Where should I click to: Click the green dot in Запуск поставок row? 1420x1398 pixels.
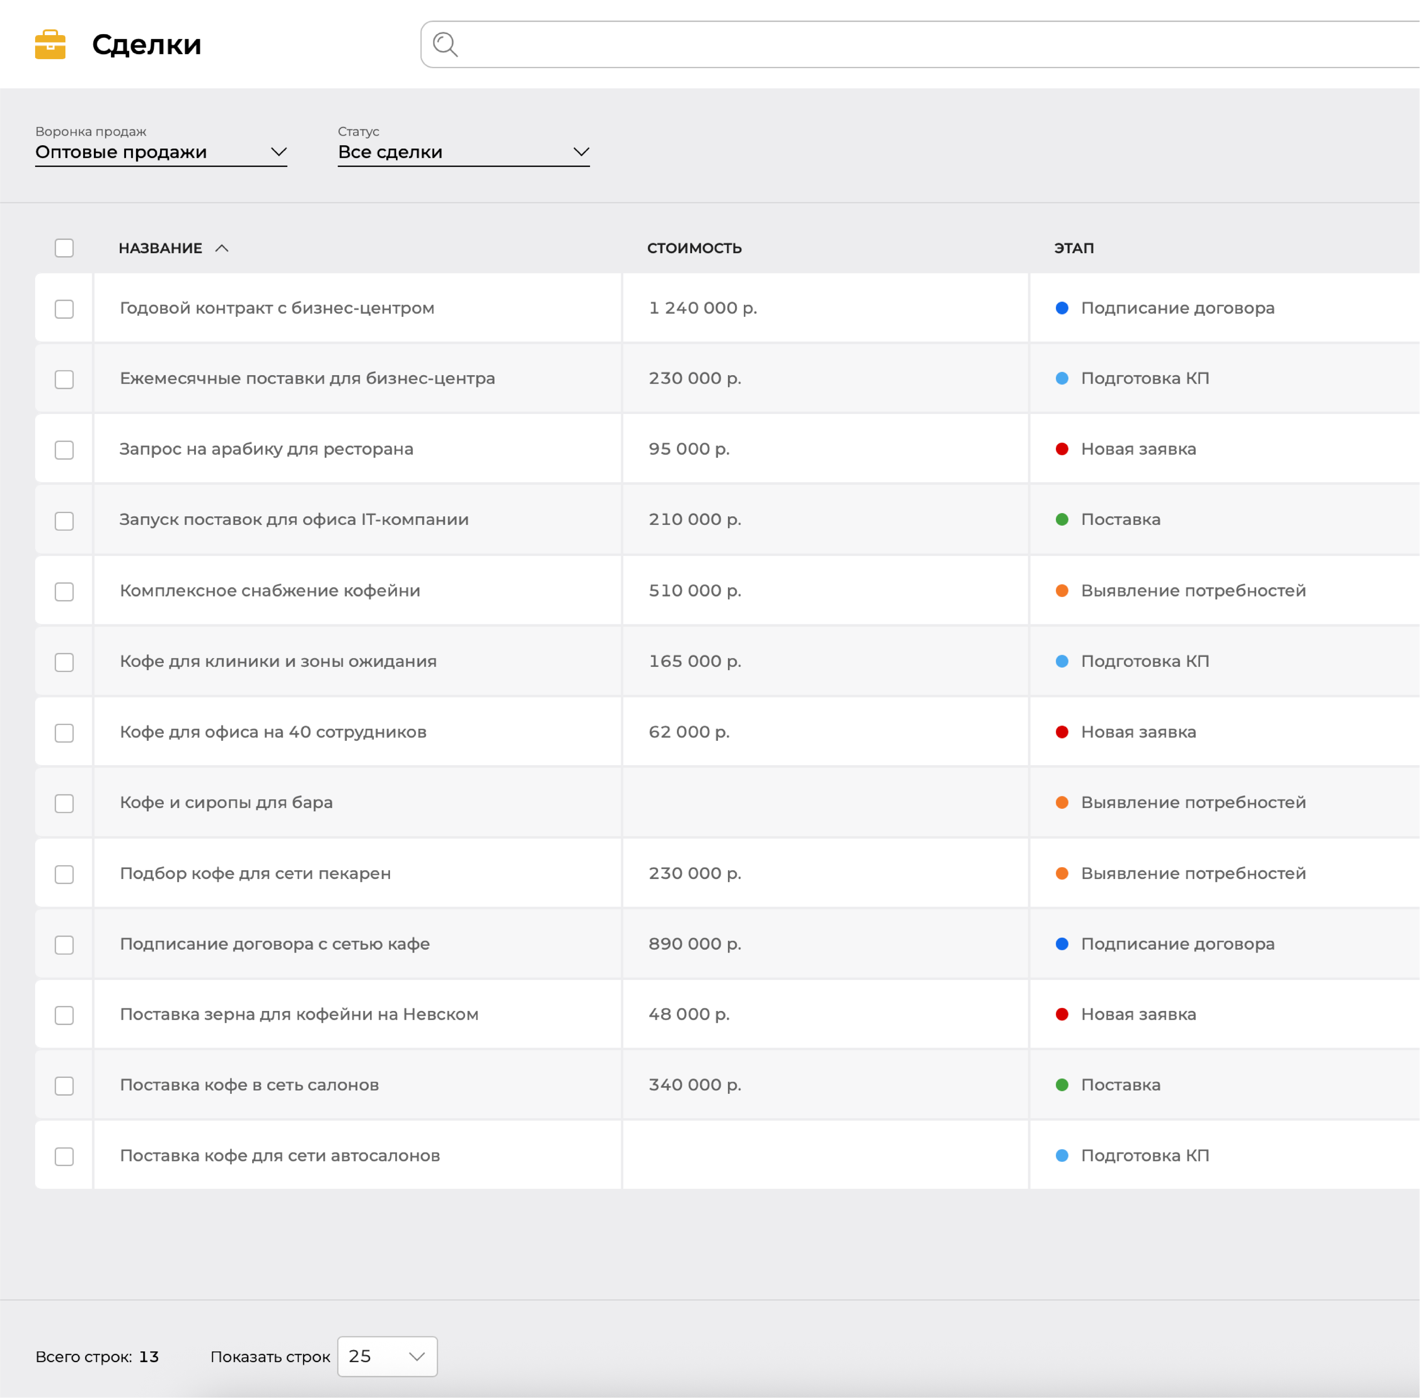point(1062,519)
